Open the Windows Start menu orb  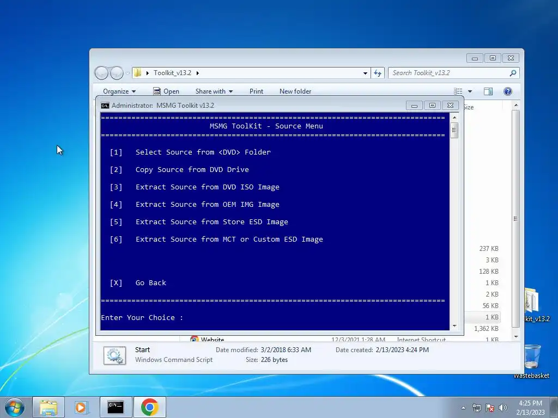(15, 407)
